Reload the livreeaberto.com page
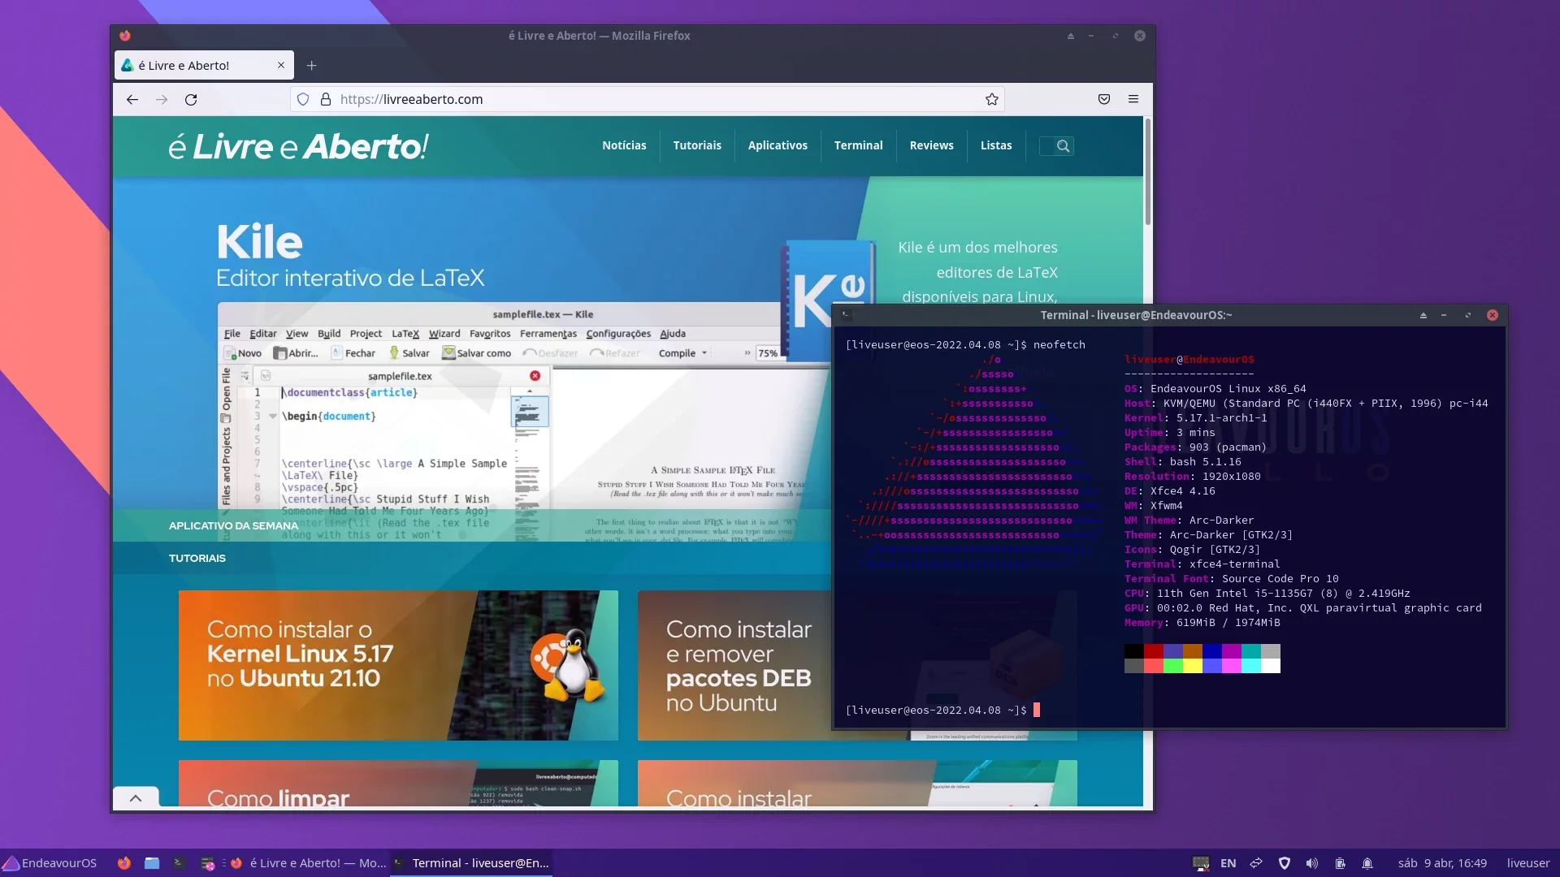1560x877 pixels. click(x=191, y=99)
